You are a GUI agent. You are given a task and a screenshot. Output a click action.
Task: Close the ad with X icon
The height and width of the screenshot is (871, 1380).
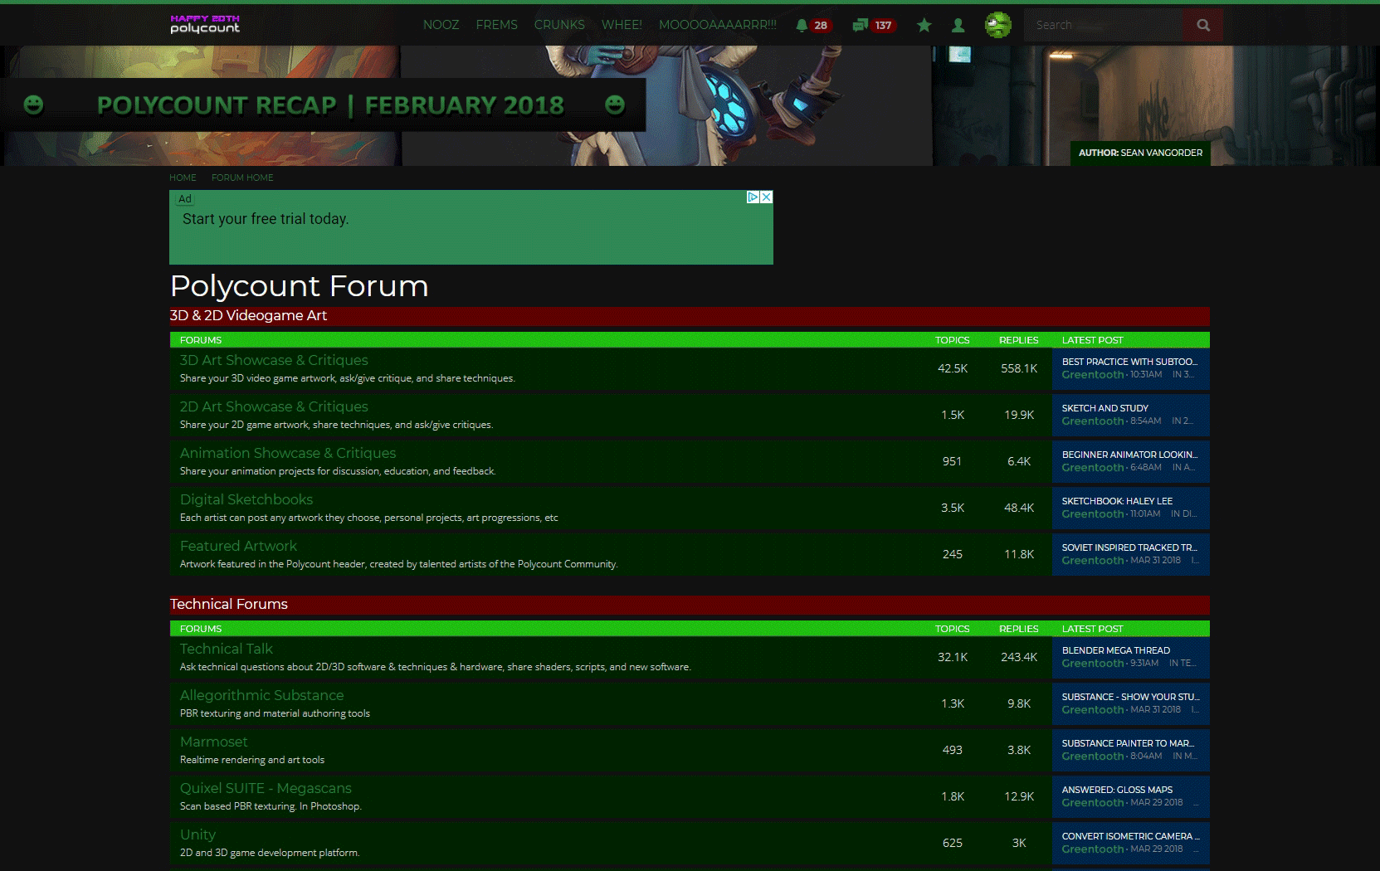point(767,197)
